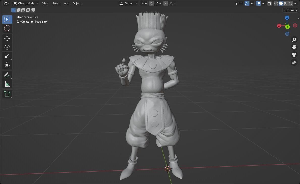Activate the 3D Cursor tool
Image resolution: width=300 pixels, height=184 pixels.
(7, 28)
